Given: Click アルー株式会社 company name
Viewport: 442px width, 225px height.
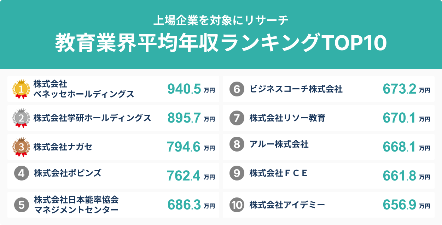Looking at the screenshot, I should click(279, 144).
